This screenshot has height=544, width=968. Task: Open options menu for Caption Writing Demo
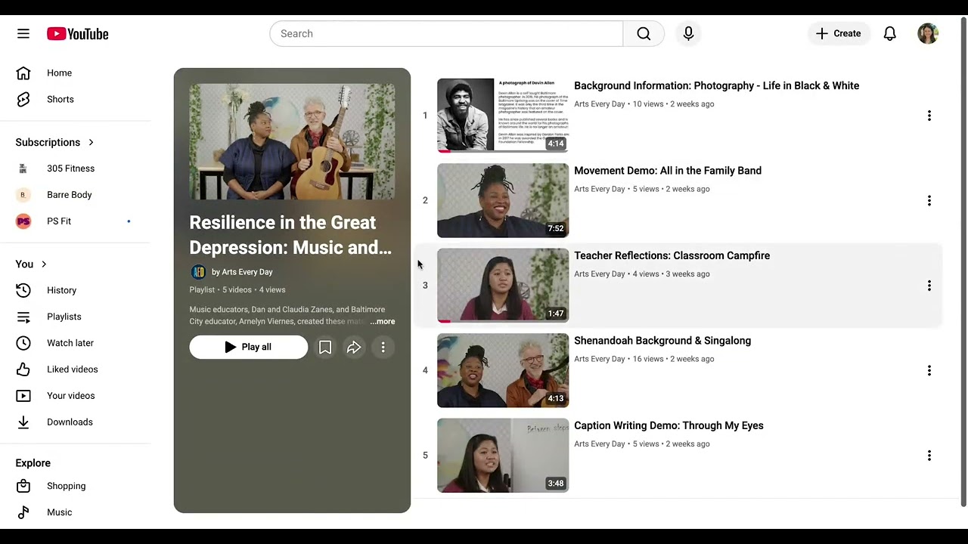click(x=929, y=456)
